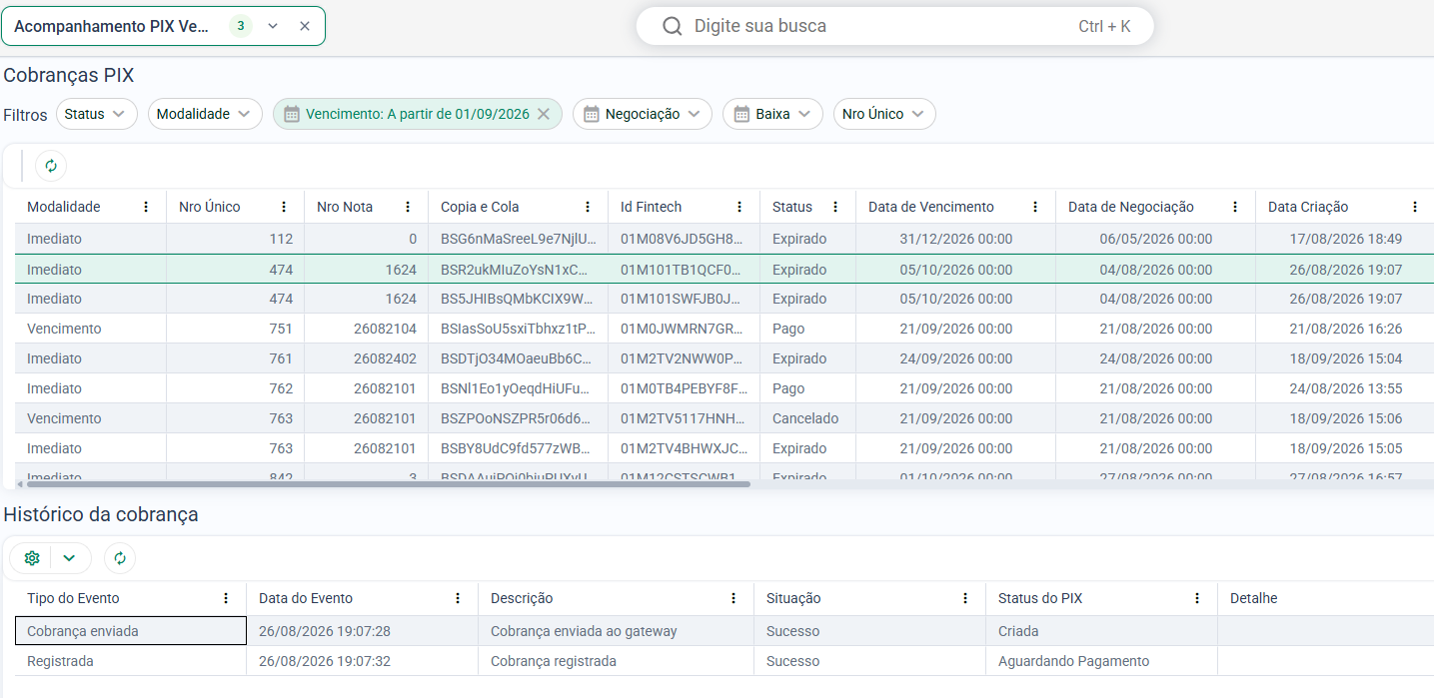Click Id Fintech 01M2TV2NWW0P cell
The width and height of the screenshot is (1434, 698).
point(683,358)
